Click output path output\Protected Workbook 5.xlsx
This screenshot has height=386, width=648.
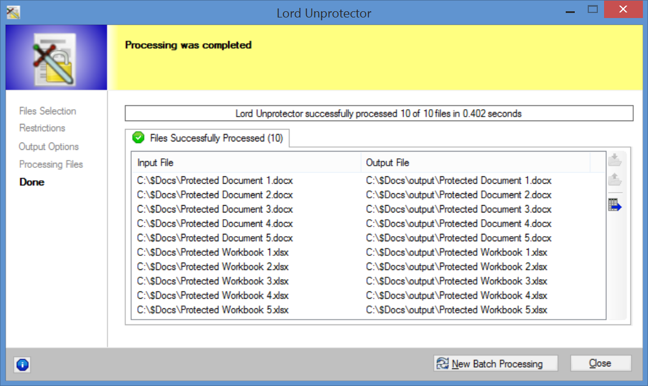click(x=456, y=310)
